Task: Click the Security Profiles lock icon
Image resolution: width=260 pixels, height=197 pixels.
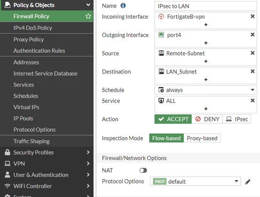Action: pos(8,152)
